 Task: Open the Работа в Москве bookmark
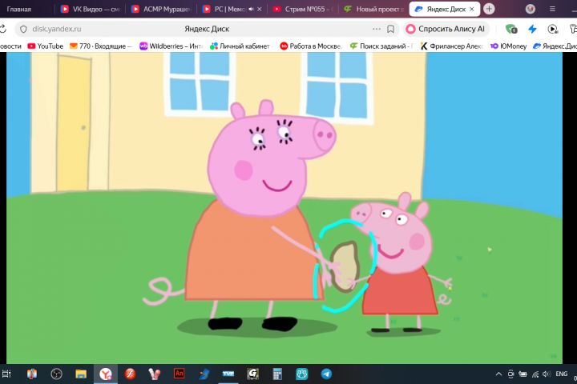[x=311, y=46]
